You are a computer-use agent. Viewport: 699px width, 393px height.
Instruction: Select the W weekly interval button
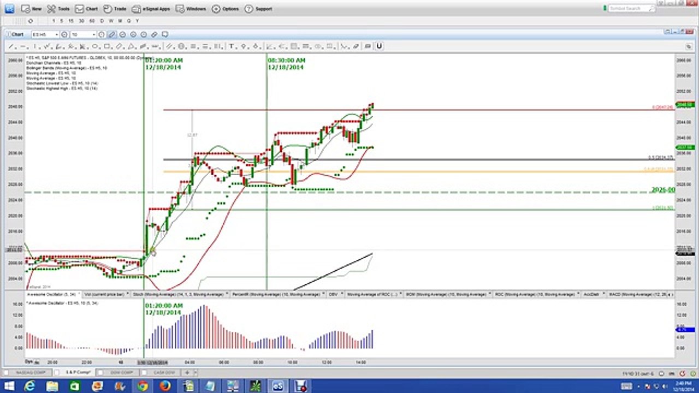[111, 21]
